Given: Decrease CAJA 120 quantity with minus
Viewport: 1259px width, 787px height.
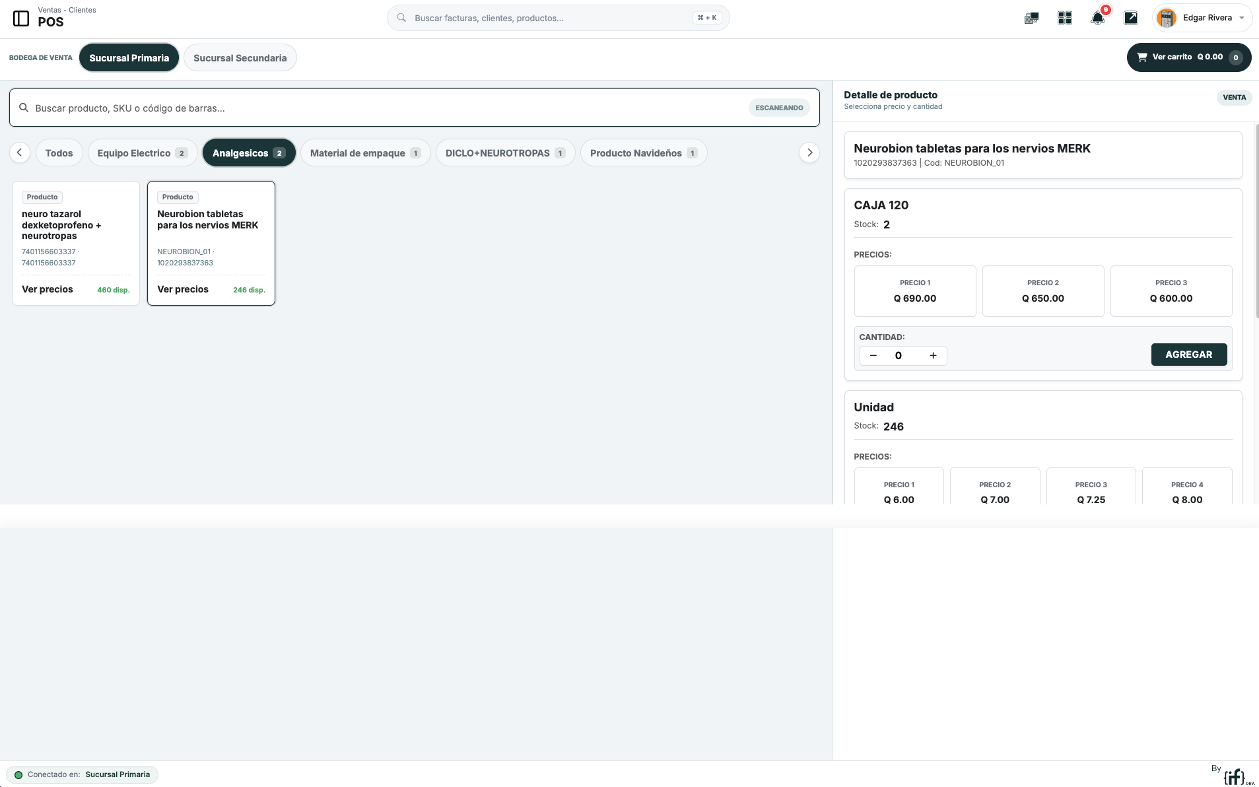Looking at the screenshot, I should pyautogui.click(x=873, y=356).
